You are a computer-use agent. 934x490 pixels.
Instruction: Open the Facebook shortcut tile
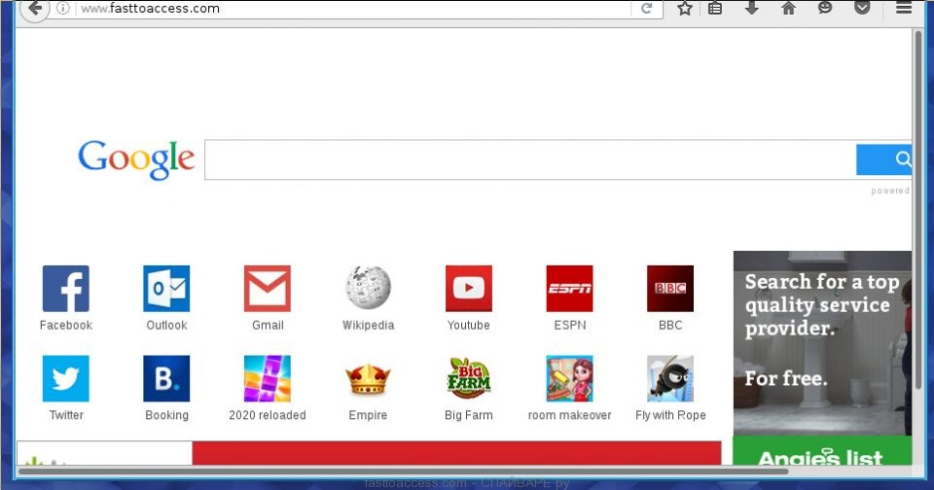[x=65, y=289]
